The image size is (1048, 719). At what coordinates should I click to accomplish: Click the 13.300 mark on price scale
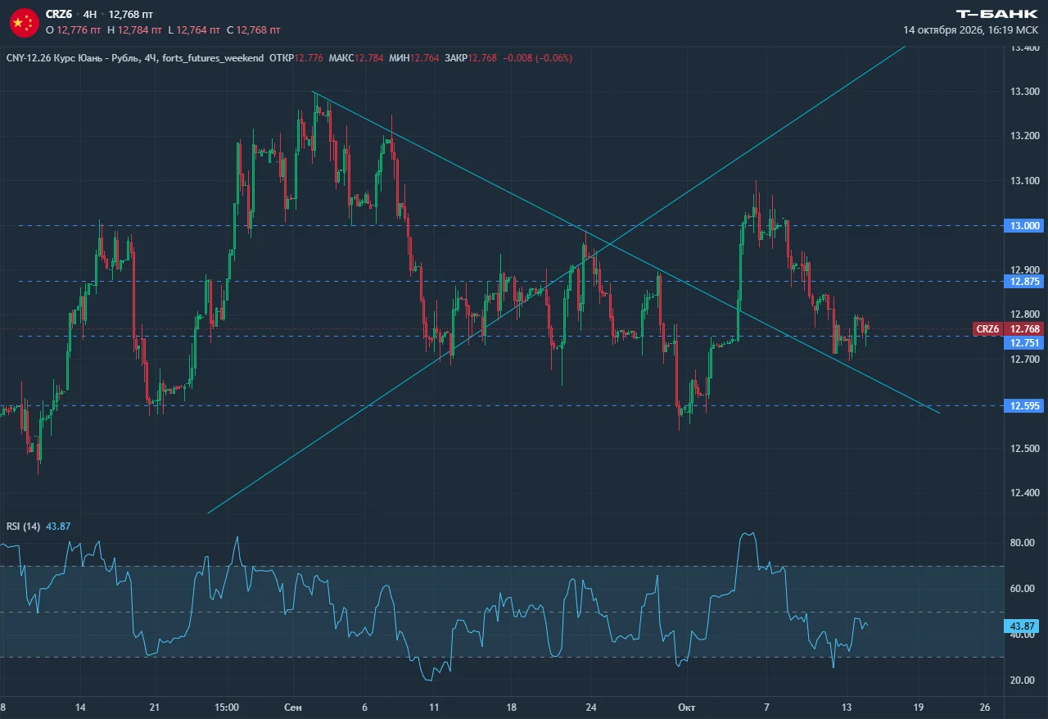tap(1024, 91)
